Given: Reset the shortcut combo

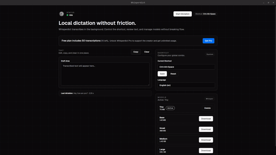Looking at the screenshot, I should tap(173, 74).
